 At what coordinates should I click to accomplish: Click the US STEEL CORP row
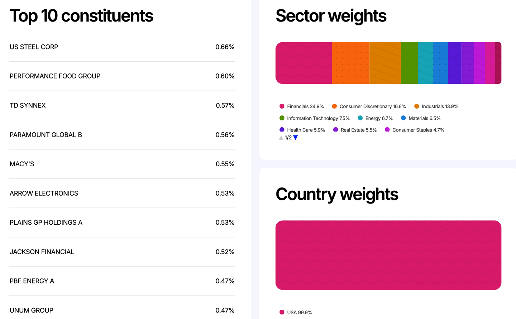tap(122, 47)
